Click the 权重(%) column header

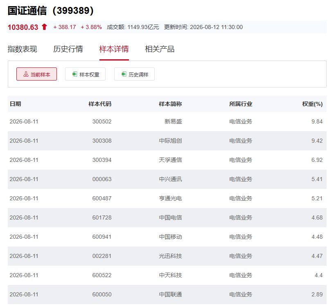pyautogui.click(x=312, y=104)
